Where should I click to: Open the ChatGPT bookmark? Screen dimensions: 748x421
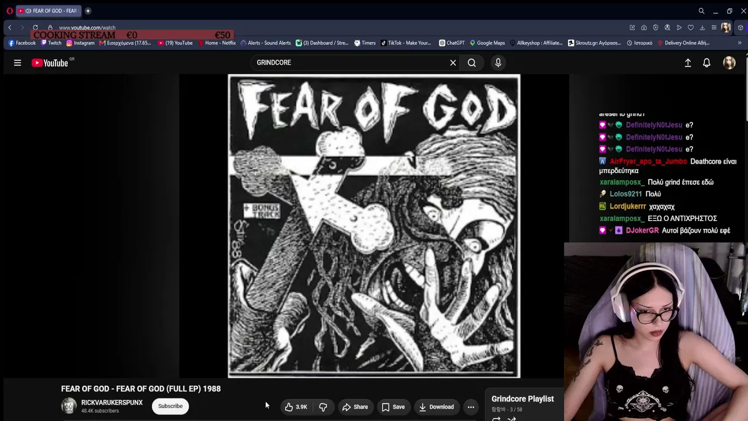[x=452, y=43]
